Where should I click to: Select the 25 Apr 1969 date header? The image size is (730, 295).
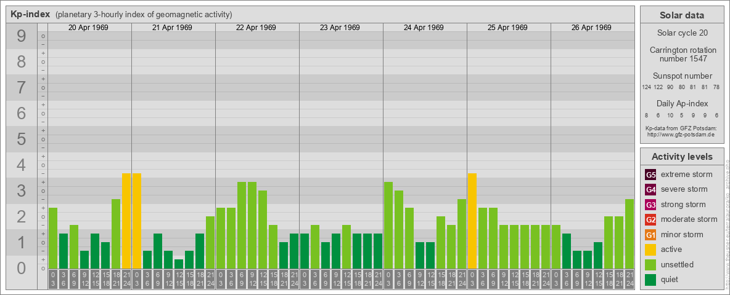(507, 28)
